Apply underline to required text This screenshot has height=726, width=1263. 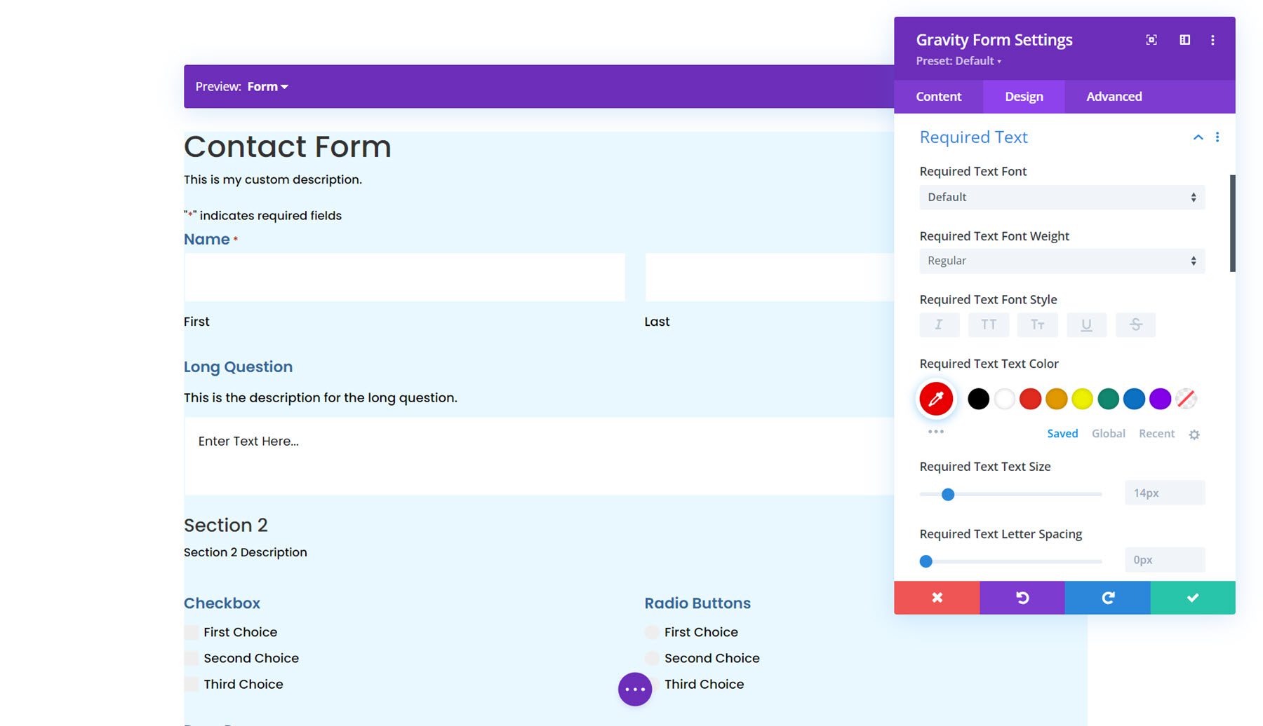coord(1086,324)
